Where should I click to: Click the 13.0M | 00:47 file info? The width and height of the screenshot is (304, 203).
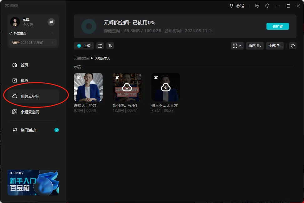click(125, 110)
